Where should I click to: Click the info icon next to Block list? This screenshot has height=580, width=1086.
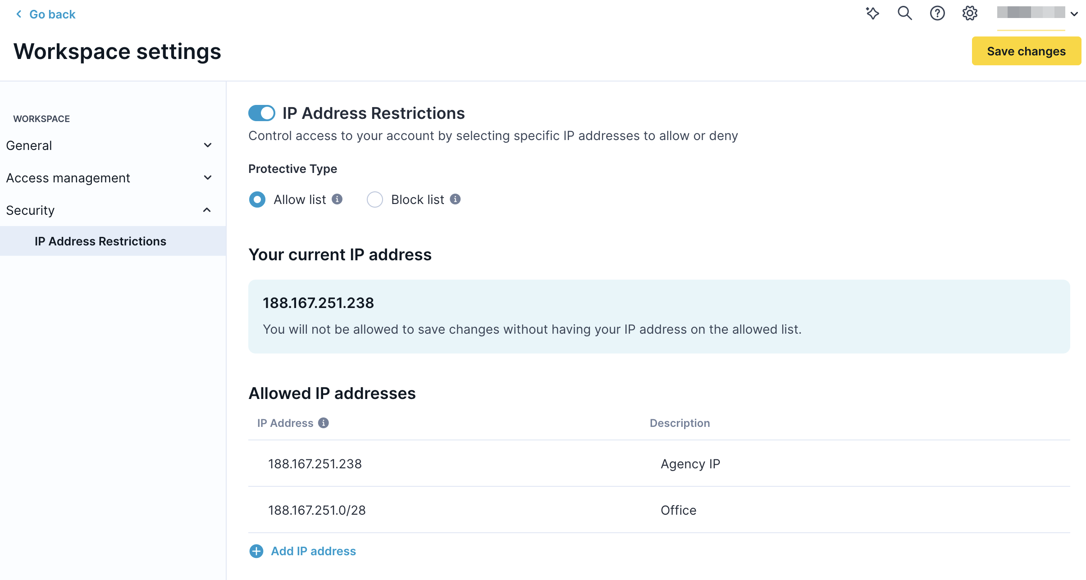(x=455, y=199)
